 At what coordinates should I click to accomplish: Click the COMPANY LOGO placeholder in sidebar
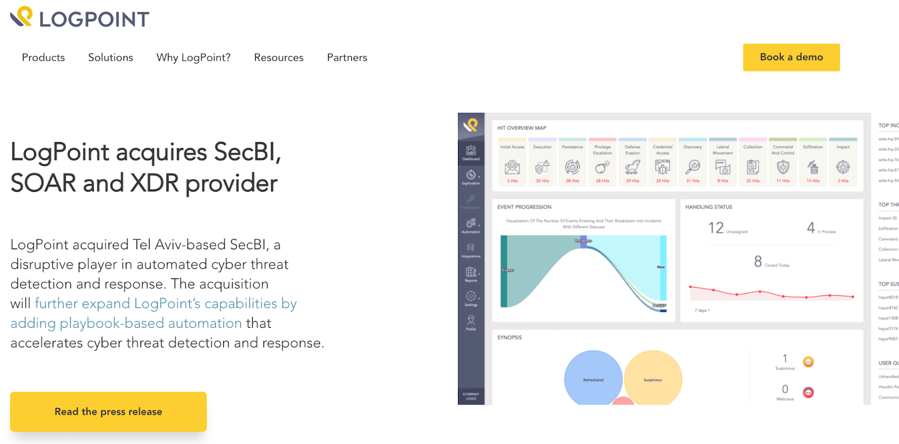click(x=471, y=396)
